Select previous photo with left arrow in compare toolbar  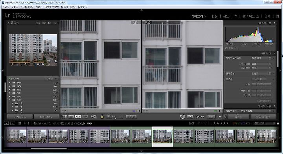[x=198, y=117]
